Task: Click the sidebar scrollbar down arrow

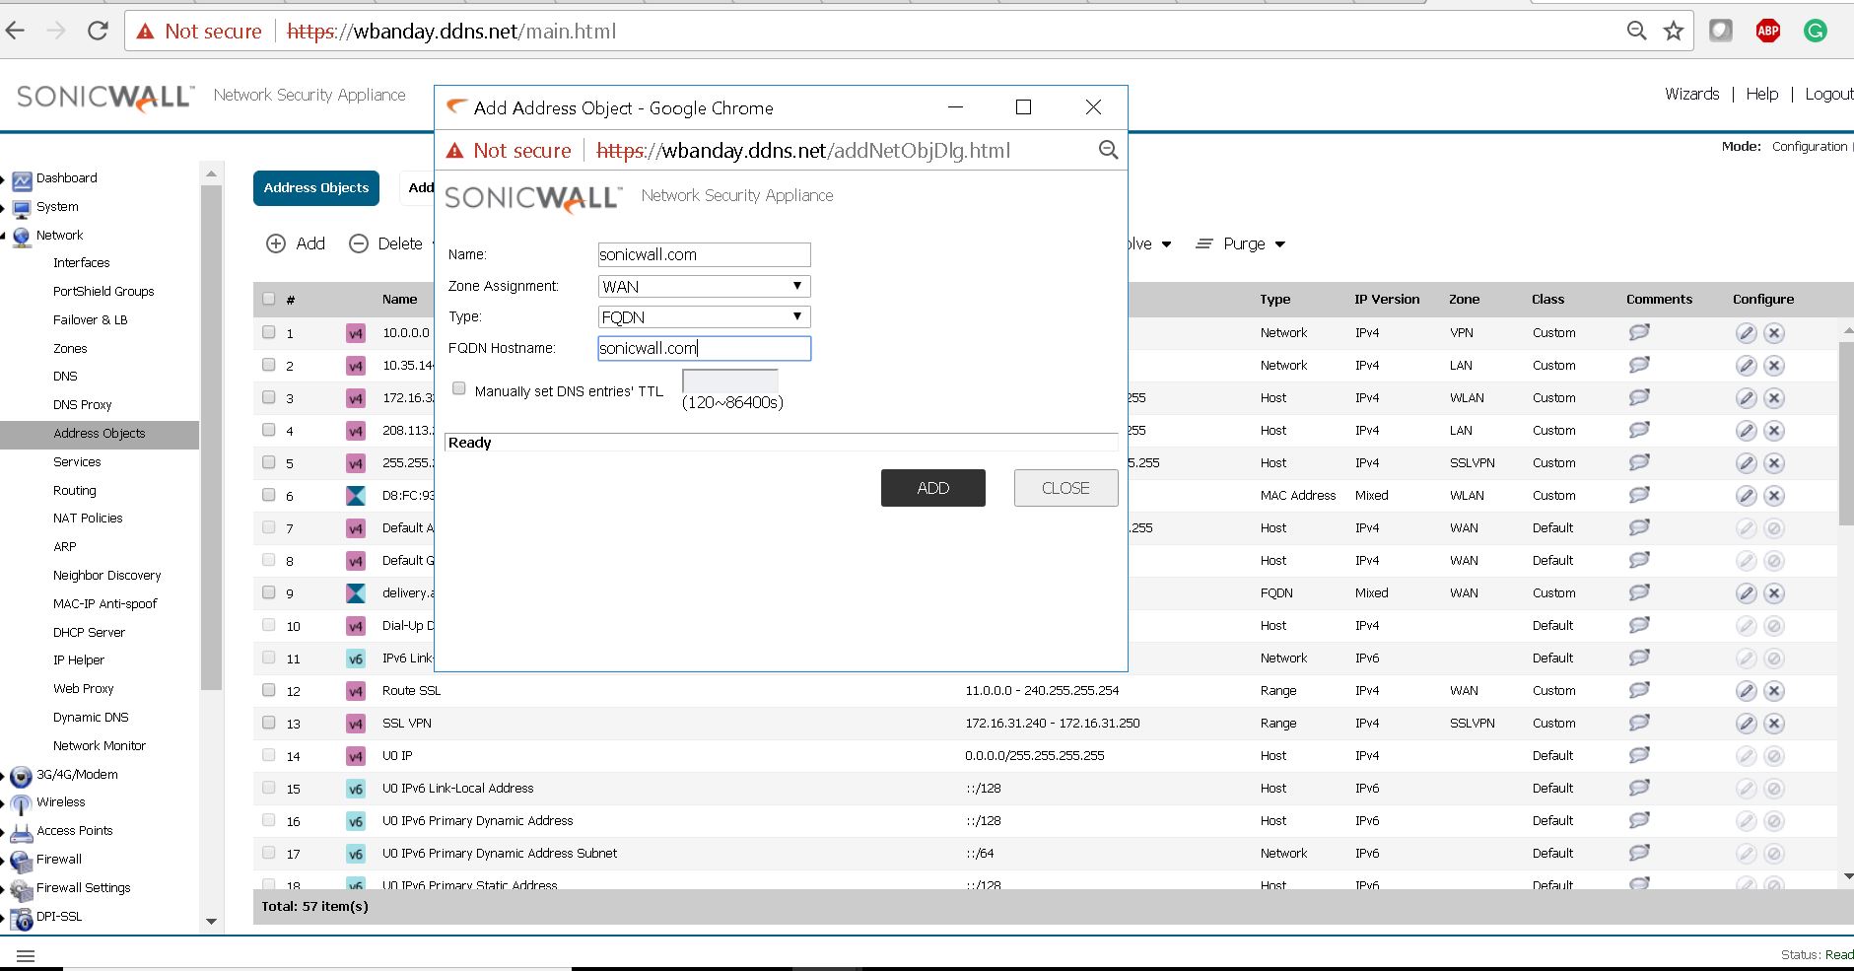Action: (x=211, y=922)
